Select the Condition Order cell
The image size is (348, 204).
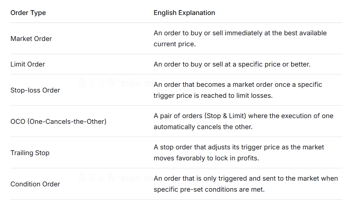coord(35,184)
